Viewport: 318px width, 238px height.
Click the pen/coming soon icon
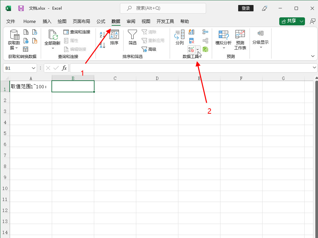[x=265, y=8]
